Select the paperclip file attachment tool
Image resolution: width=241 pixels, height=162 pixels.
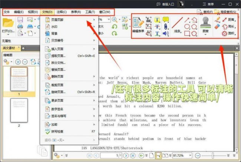coord(165,26)
